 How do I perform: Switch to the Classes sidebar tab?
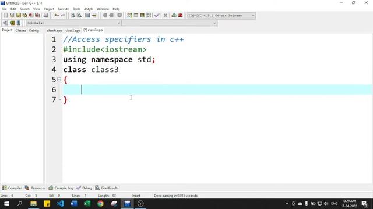tap(21, 30)
